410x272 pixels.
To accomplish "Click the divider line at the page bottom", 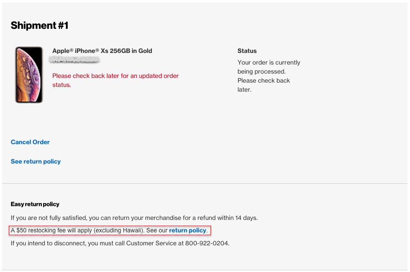I will click(205, 270).
